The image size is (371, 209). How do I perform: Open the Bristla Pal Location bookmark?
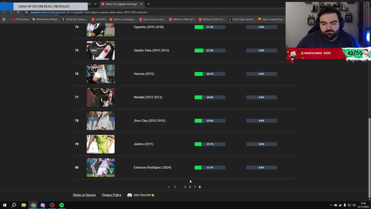coord(75,19)
